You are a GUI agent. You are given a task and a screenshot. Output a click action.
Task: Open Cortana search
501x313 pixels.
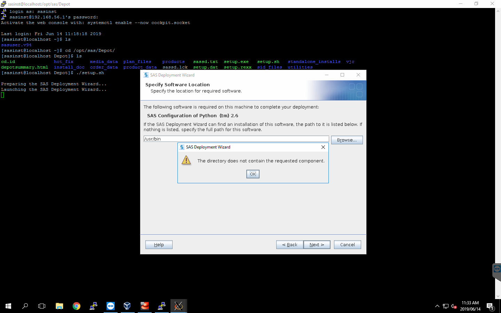[25, 306]
